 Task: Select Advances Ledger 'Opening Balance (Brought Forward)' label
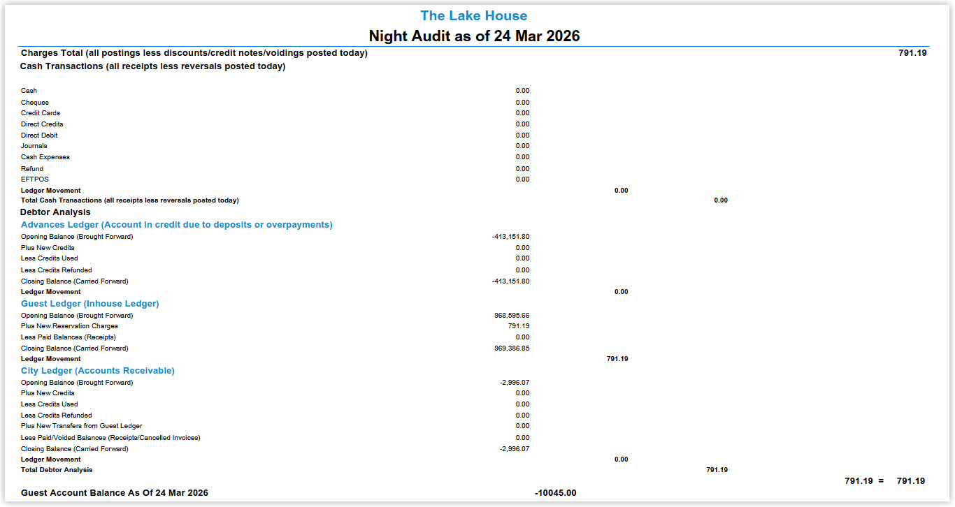click(77, 237)
